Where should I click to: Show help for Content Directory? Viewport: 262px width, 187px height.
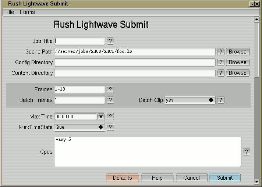tap(220, 73)
